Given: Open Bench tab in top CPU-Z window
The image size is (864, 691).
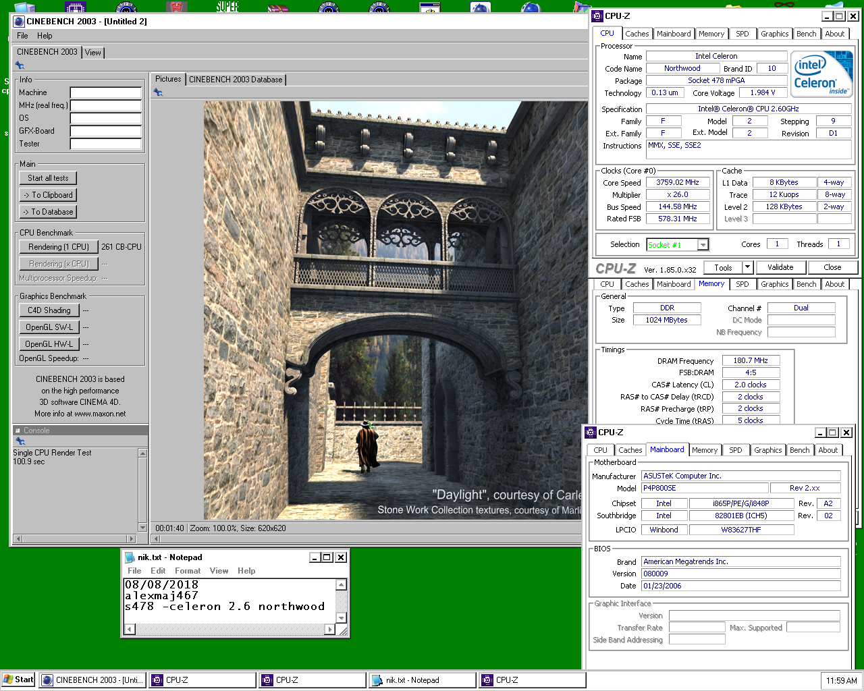Looking at the screenshot, I should click(x=806, y=34).
